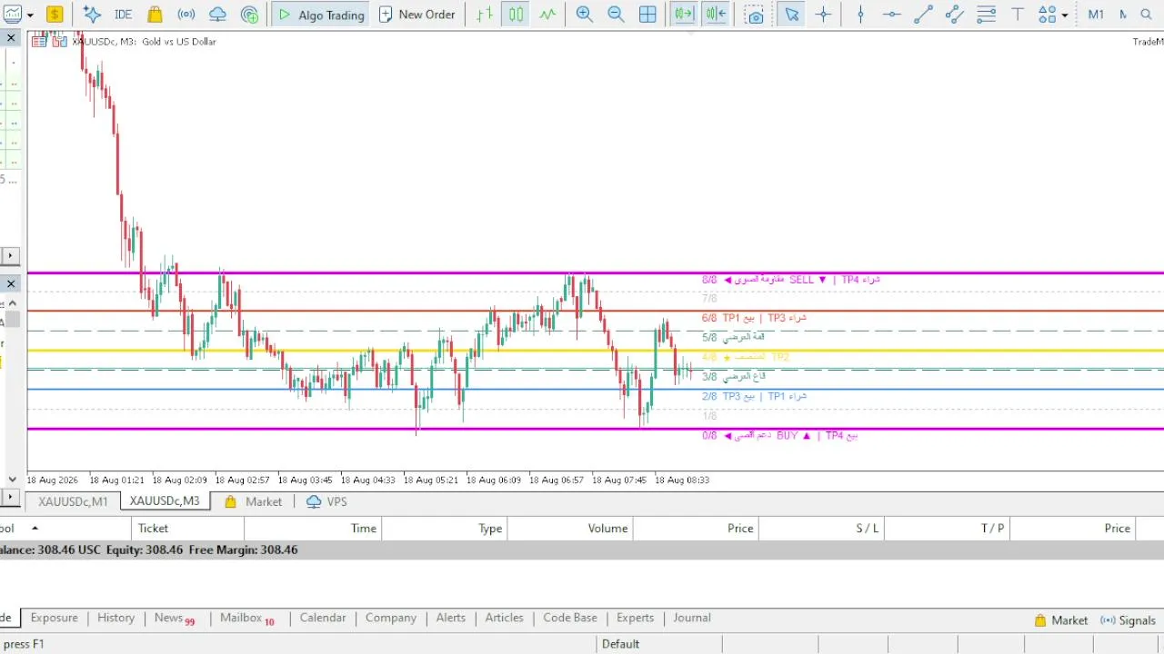This screenshot has height=654, width=1164.
Task: Activate the arrow cursor mode
Action: (x=792, y=15)
